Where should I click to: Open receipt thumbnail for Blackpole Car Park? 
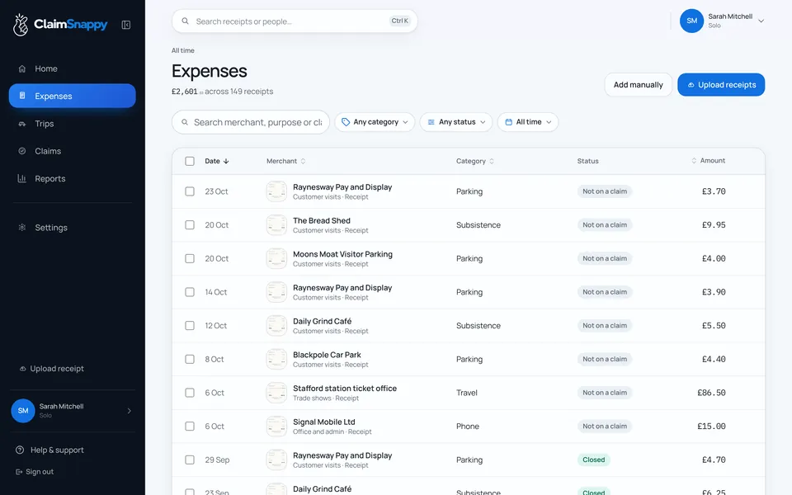click(277, 359)
